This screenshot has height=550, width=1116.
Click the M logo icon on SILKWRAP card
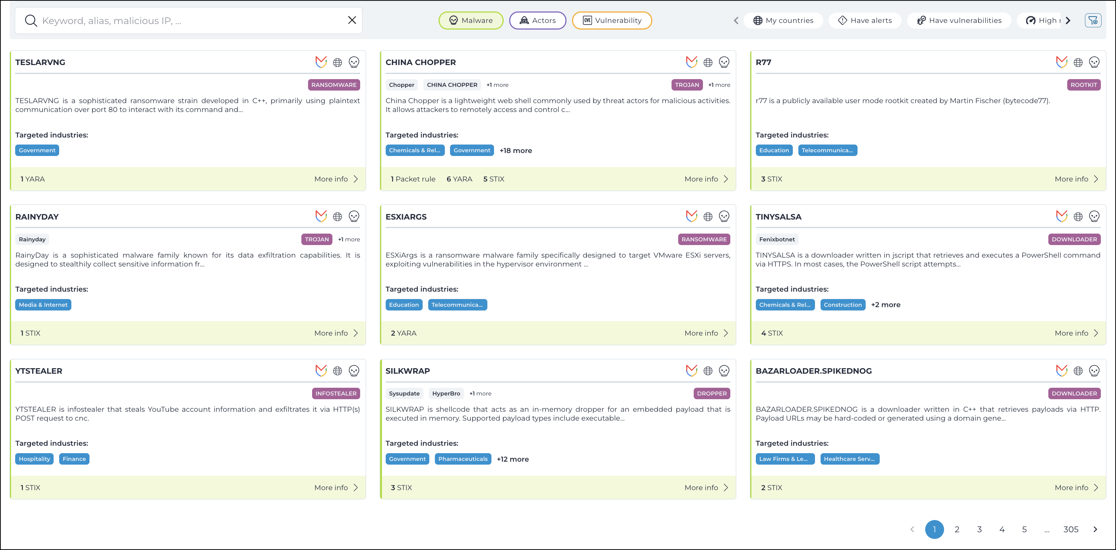pos(691,371)
